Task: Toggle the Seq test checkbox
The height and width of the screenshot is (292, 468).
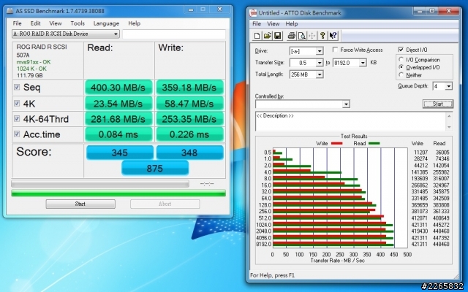Action: coord(17,87)
